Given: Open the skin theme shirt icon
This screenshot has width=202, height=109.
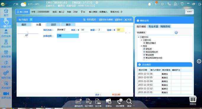Looking at the screenshot, I should 182,4.
